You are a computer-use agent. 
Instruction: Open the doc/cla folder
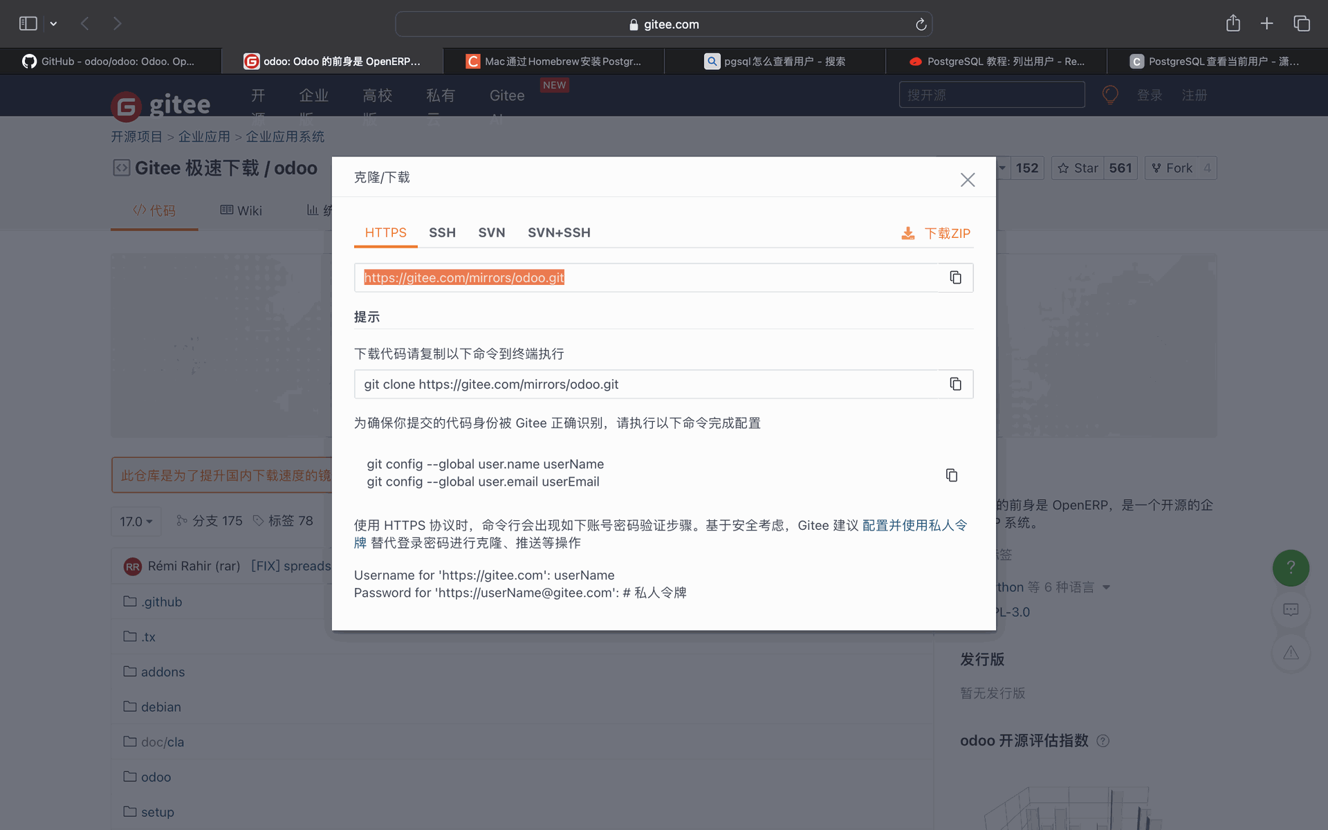[x=163, y=742]
